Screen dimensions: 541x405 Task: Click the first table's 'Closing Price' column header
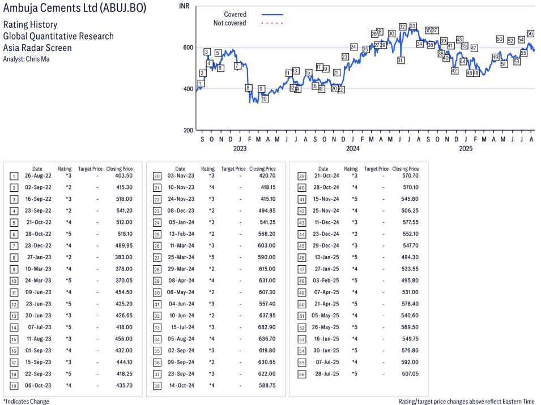point(120,169)
